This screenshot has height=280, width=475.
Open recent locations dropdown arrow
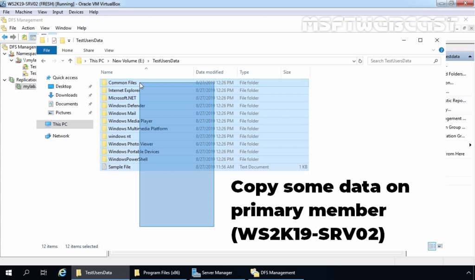[x=63, y=61]
